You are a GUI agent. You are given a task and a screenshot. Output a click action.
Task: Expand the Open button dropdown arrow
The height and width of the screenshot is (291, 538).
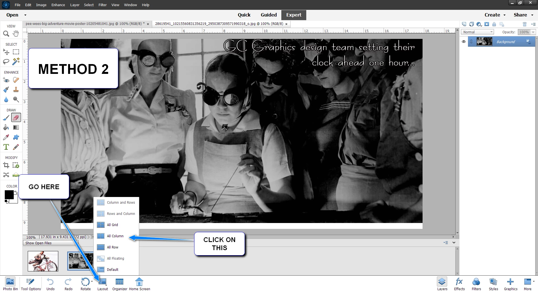pos(25,15)
